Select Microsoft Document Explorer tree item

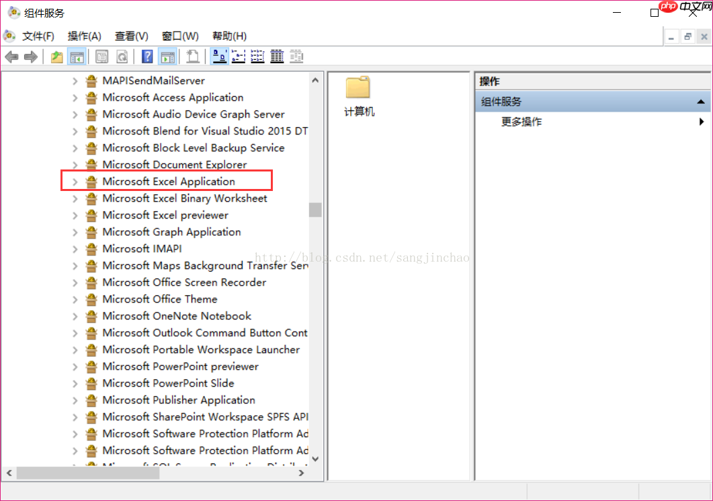[x=175, y=165]
